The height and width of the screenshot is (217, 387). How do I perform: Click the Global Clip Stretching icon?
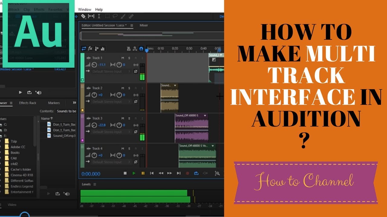tap(135, 49)
